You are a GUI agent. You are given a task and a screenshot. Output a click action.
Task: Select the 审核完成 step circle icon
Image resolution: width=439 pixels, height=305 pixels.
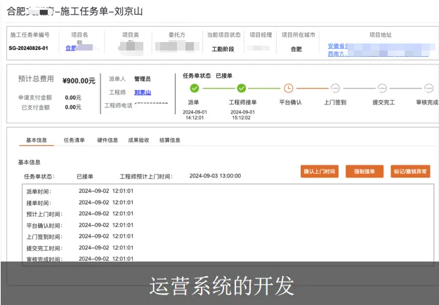pos(428,88)
